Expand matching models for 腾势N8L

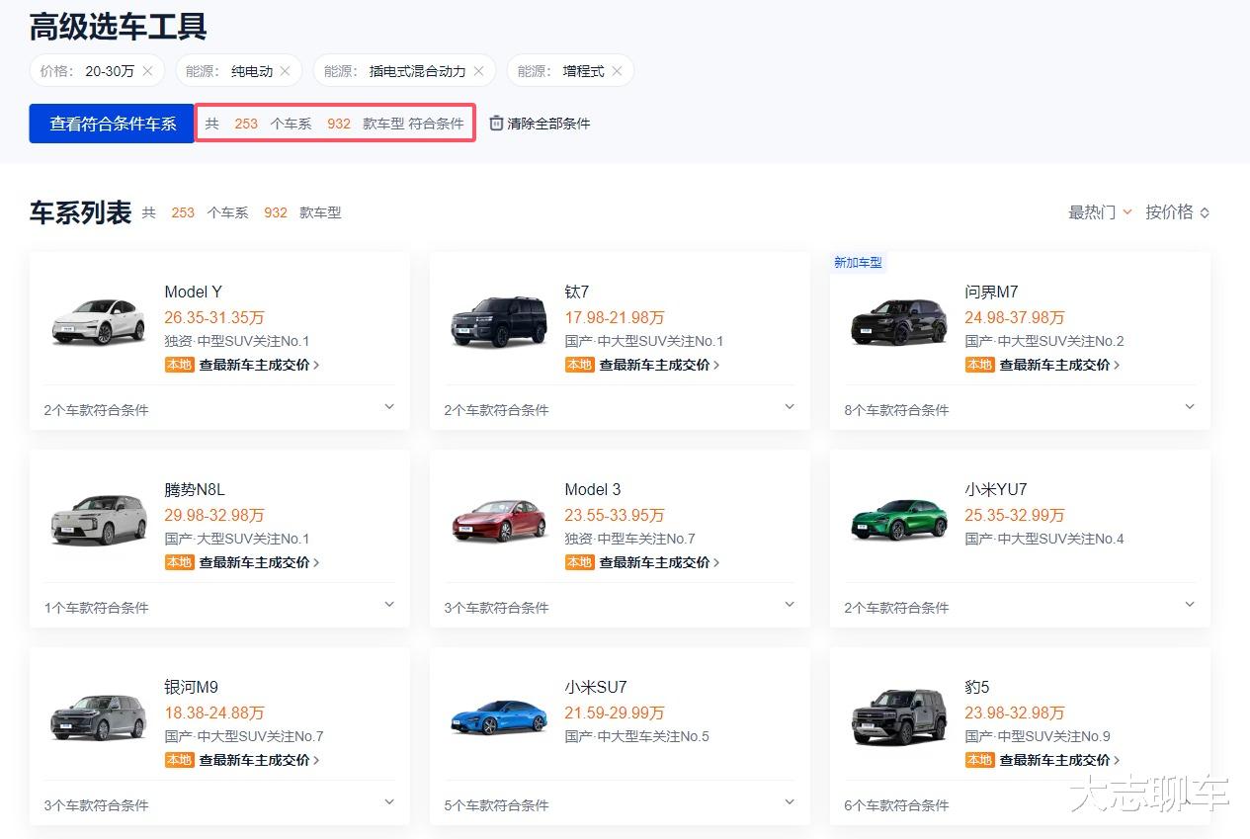389,605
